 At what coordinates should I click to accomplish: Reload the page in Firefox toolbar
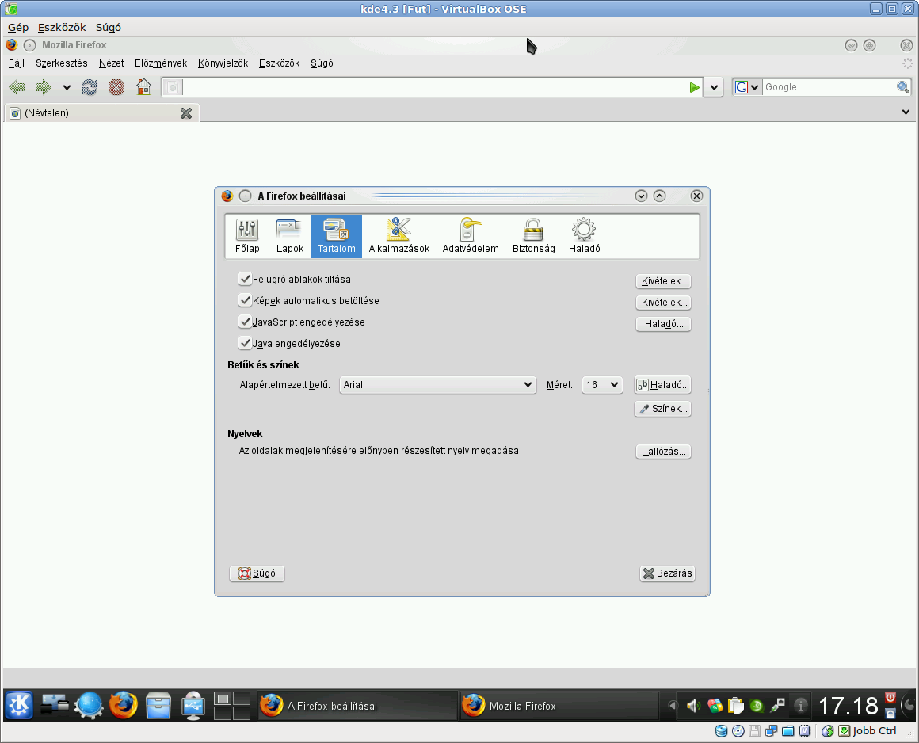(89, 87)
